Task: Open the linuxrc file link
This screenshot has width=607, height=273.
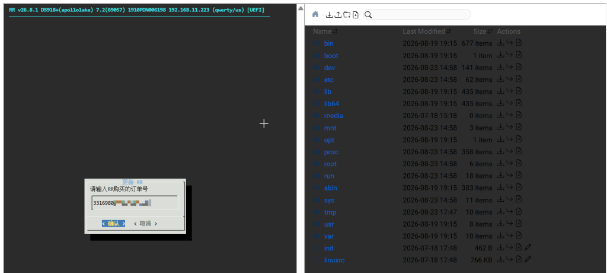Action: (334, 260)
